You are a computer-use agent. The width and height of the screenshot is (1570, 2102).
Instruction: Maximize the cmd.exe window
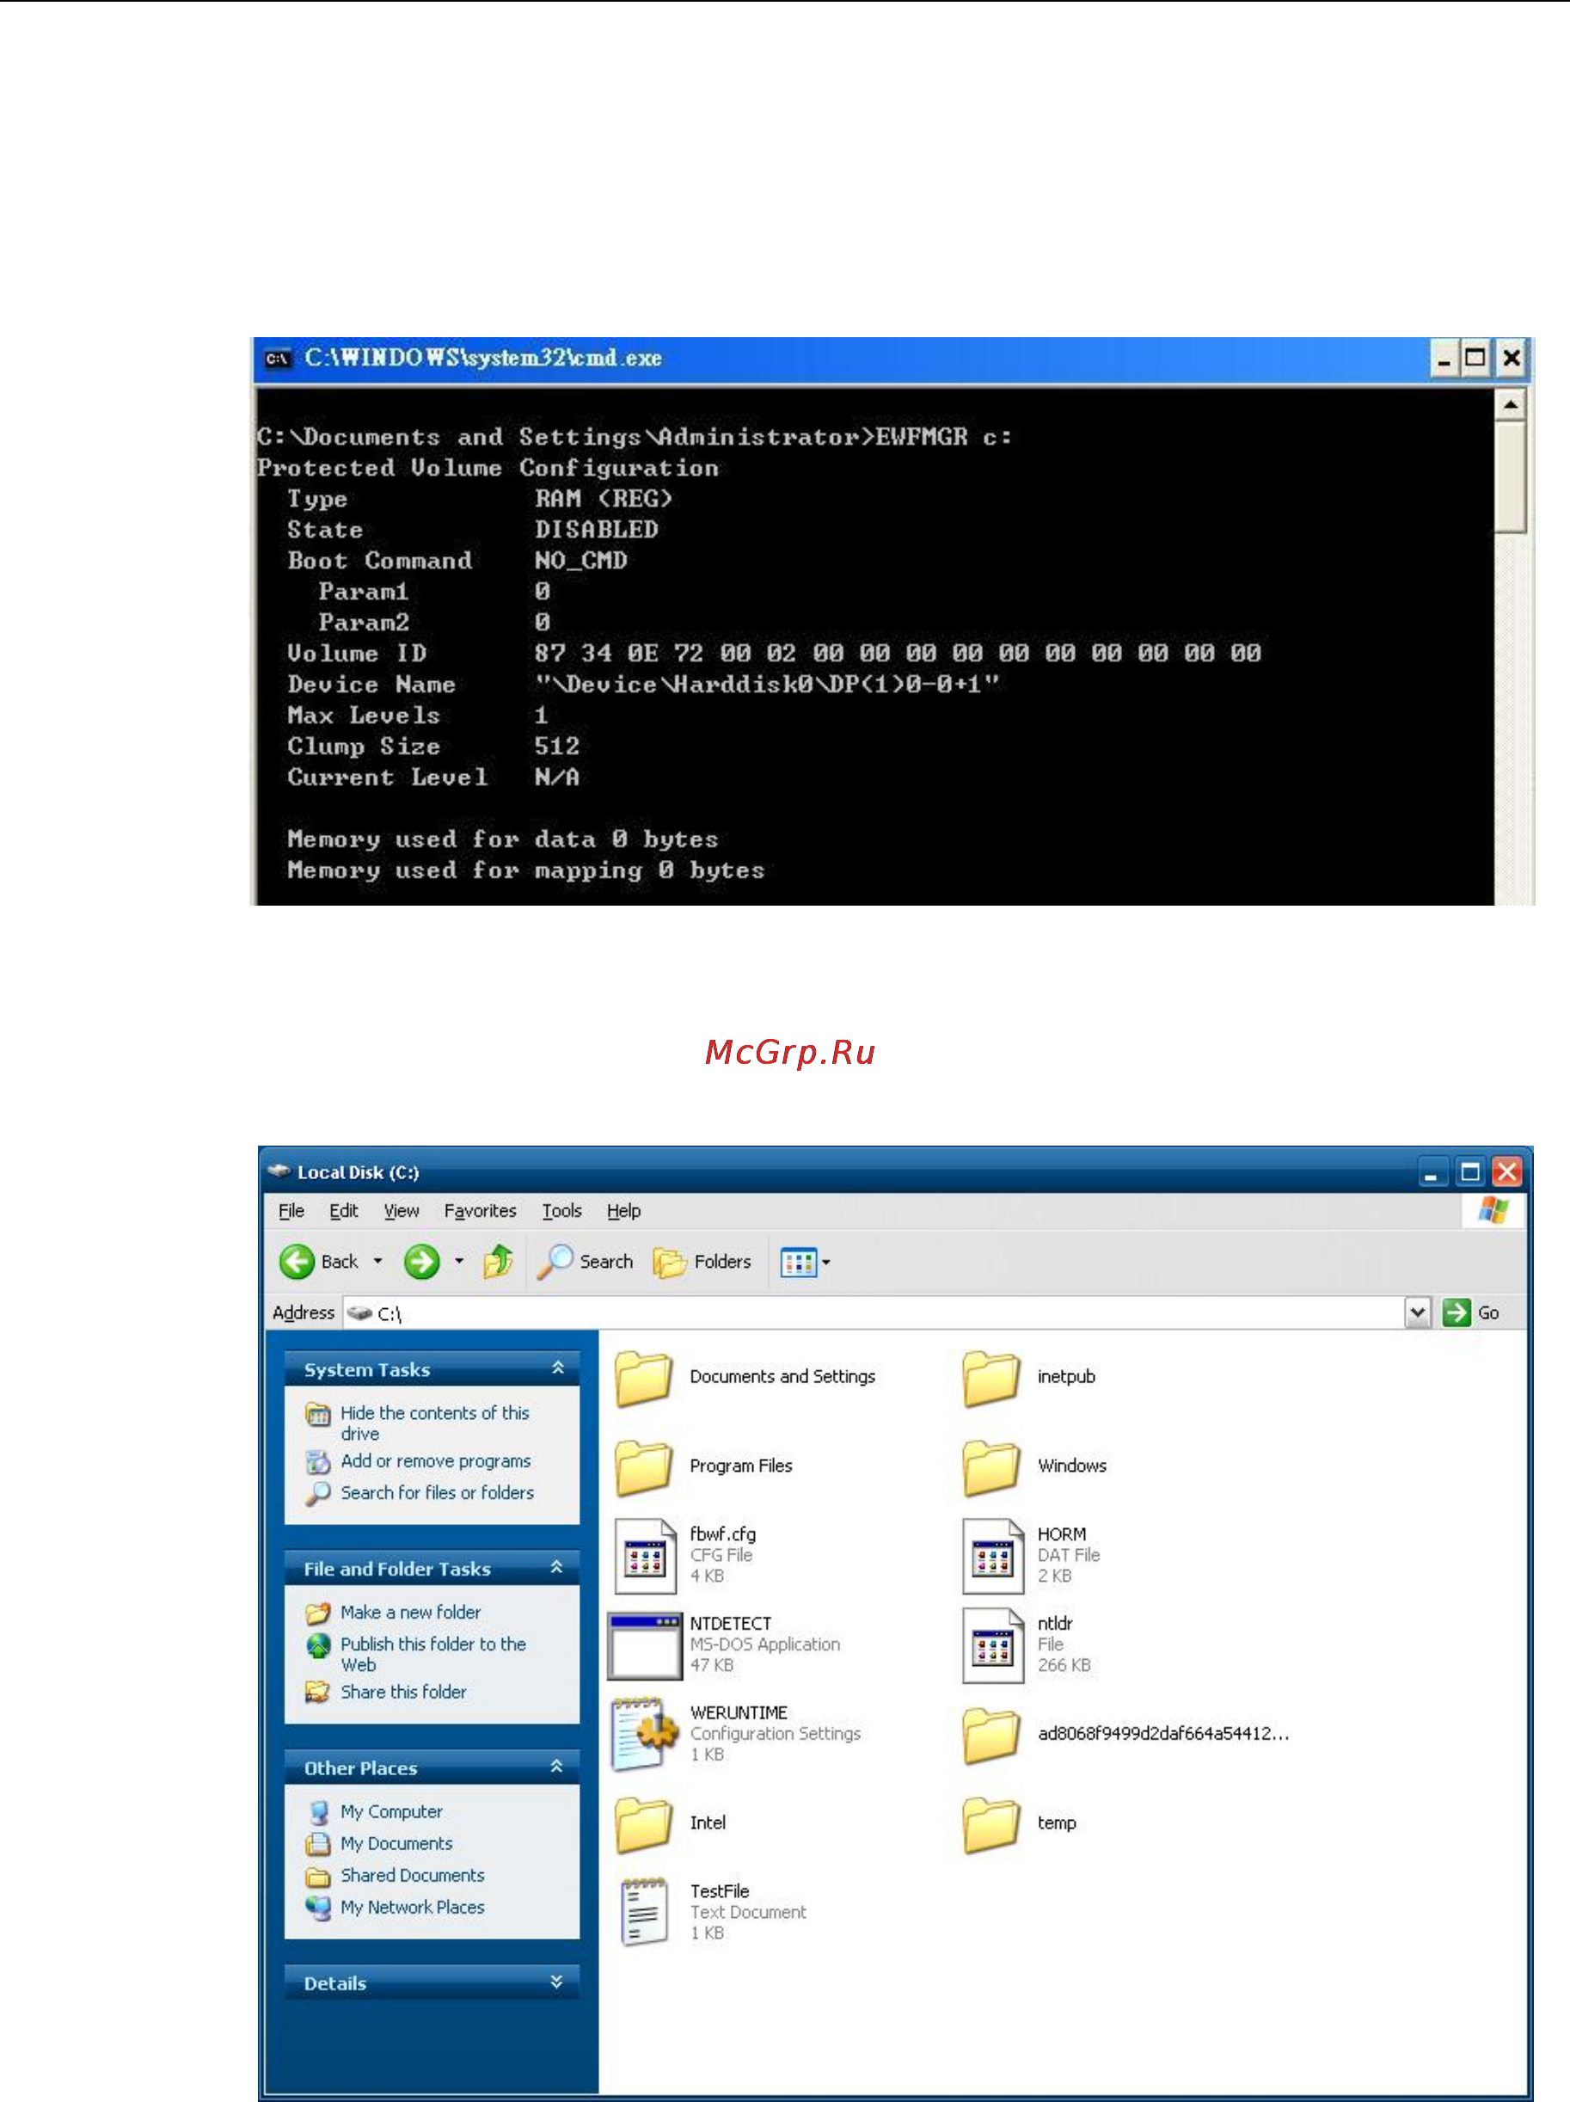pyautogui.click(x=1475, y=359)
